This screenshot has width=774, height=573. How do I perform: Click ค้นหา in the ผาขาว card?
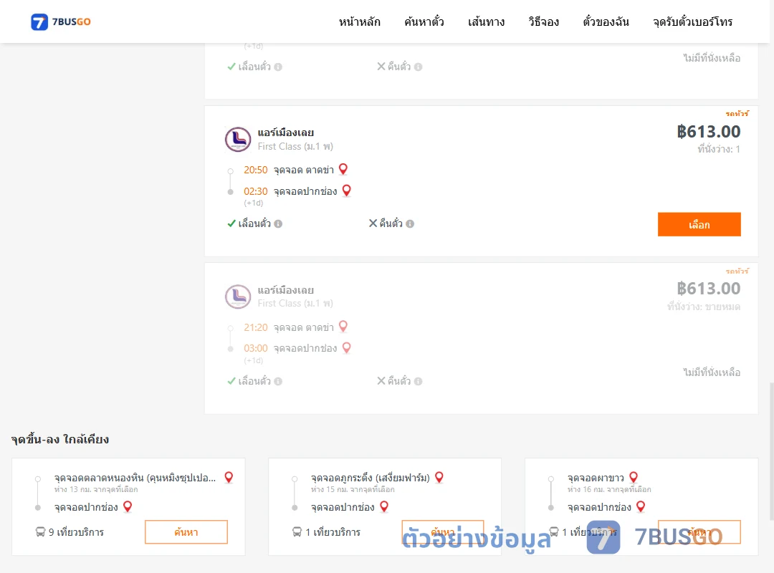pyautogui.click(x=699, y=532)
